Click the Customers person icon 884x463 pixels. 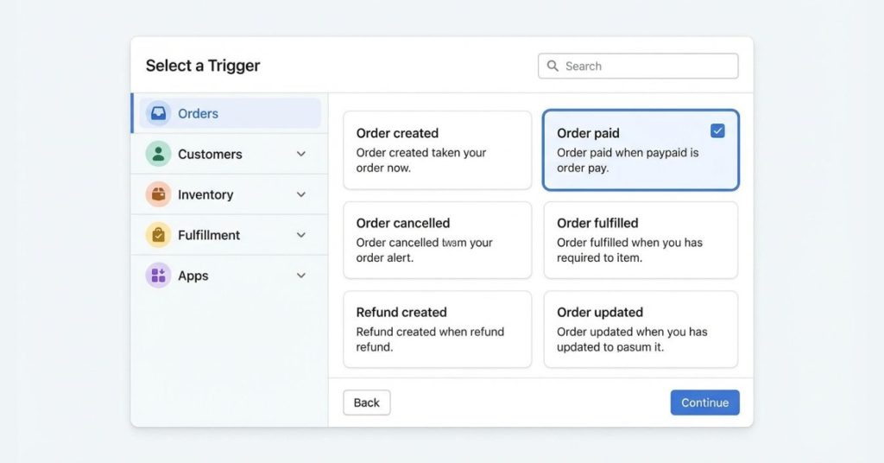158,154
